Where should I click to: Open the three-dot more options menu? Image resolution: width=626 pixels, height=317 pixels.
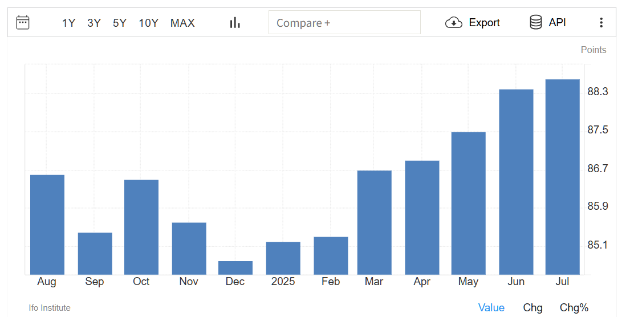point(601,23)
